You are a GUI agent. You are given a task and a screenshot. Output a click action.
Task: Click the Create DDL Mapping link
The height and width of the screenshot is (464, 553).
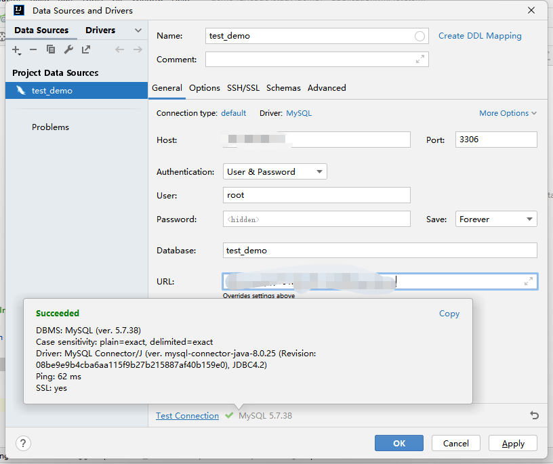point(480,36)
